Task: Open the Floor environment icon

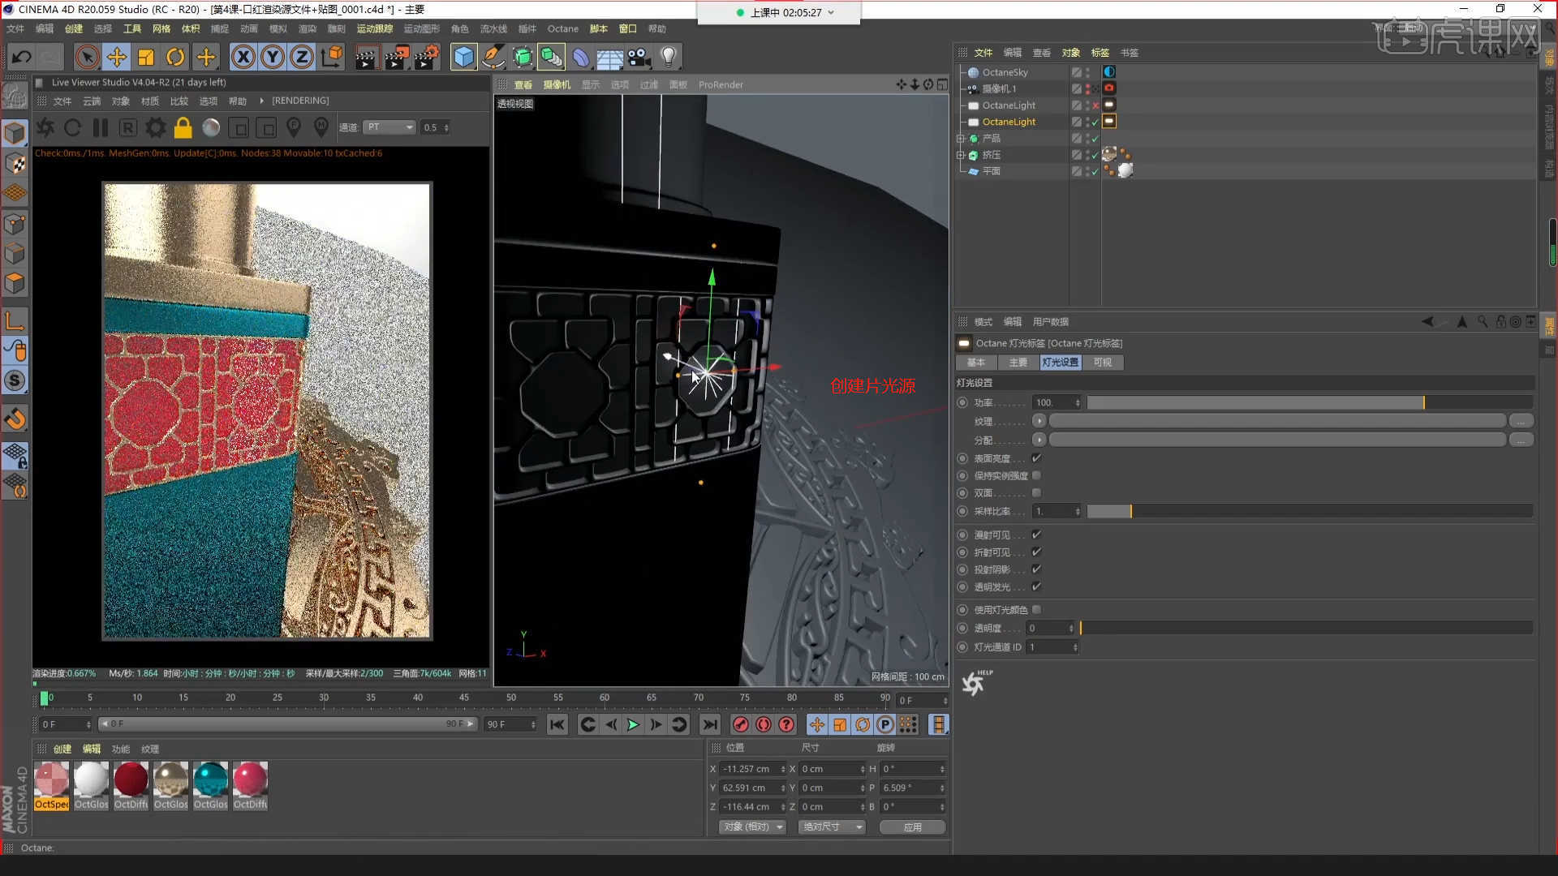Action: 609,58
